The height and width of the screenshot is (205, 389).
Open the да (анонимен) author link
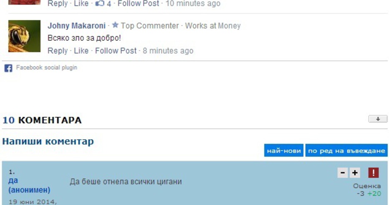[29, 185]
